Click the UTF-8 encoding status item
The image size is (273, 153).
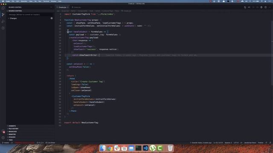pyautogui.click(x=236, y=143)
